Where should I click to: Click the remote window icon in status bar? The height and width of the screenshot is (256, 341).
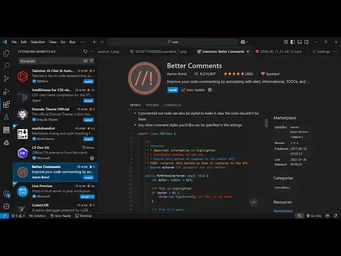point(4,215)
